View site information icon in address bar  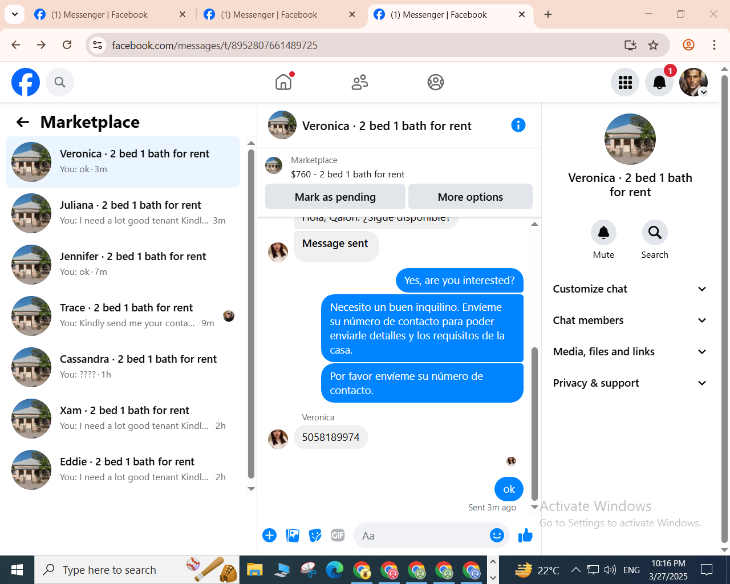[x=98, y=45]
